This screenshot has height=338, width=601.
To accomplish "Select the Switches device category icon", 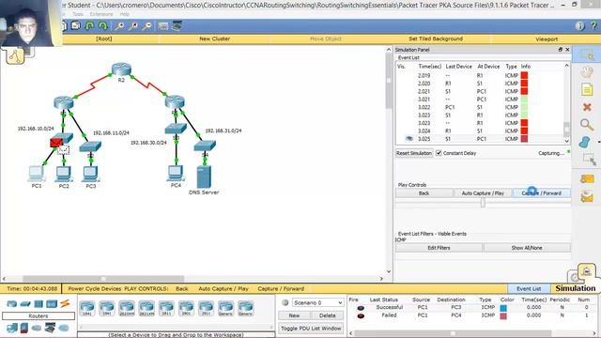I will (x=25, y=304).
